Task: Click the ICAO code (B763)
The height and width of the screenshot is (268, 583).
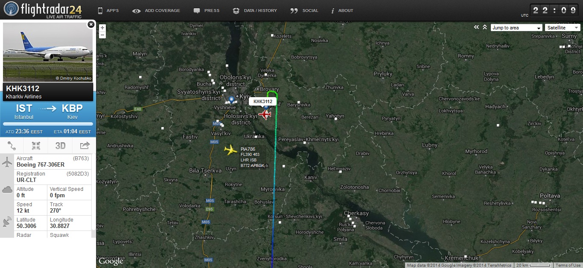Action: (81, 158)
